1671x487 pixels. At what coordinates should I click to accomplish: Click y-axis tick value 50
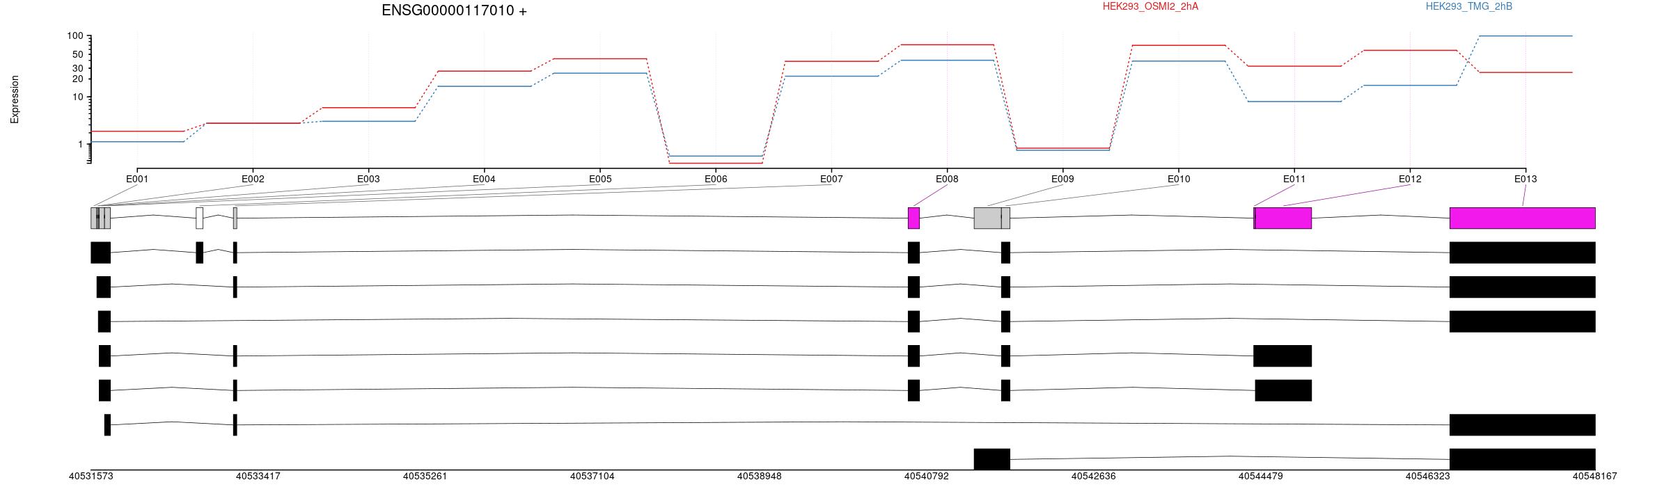coord(77,54)
